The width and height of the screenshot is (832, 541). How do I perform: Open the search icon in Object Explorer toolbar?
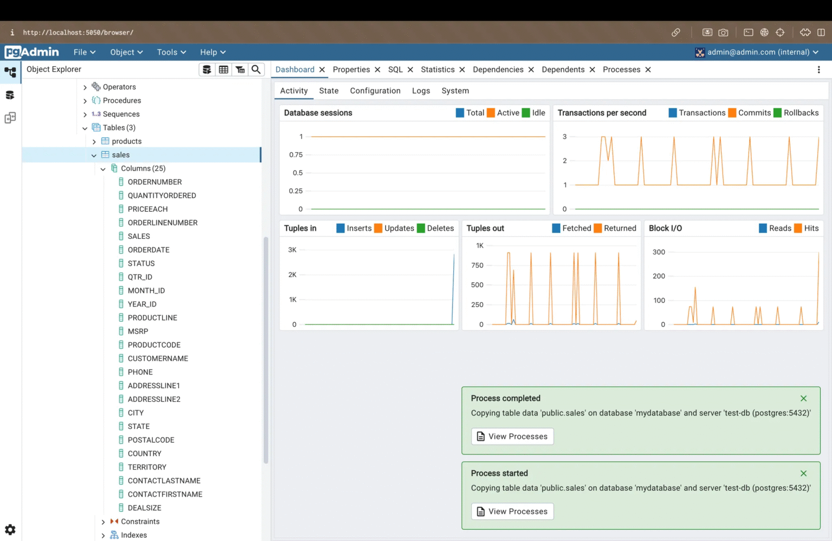point(256,69)
